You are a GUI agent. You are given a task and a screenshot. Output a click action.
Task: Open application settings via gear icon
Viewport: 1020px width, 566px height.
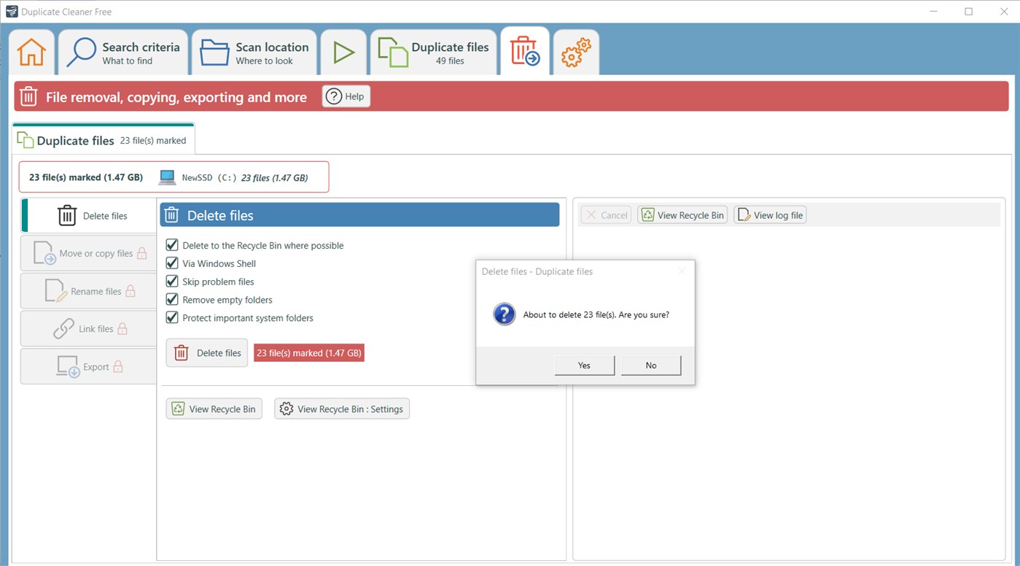575,51
